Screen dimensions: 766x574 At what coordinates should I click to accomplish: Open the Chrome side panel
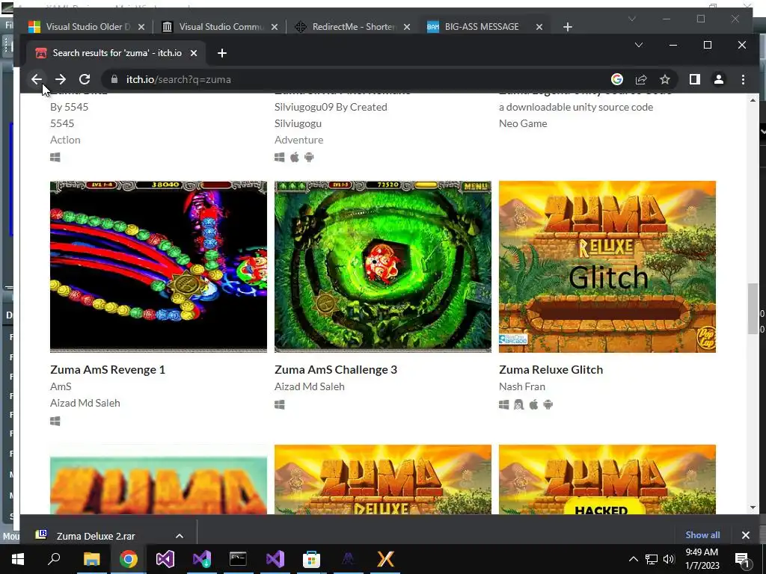[x=695, y=79]
